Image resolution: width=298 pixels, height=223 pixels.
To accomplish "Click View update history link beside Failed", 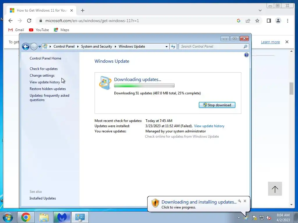I will [209, 126].
